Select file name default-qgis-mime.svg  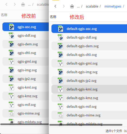click(x=83, y=115)
